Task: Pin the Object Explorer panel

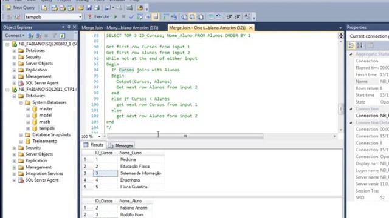Action: tap(69, 27)
